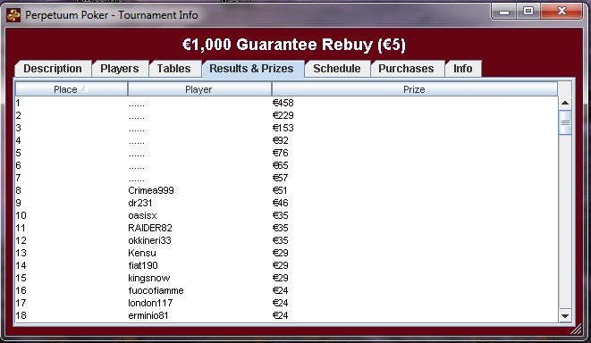The height and width of the screenshot is (343, 591).
Task: Open the Info tab
Action: [463, 69]
